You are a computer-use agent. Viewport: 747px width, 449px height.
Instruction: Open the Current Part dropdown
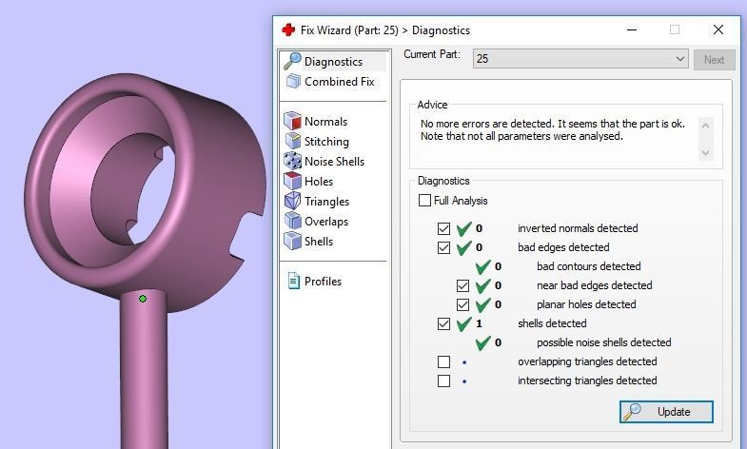[580, 59]
